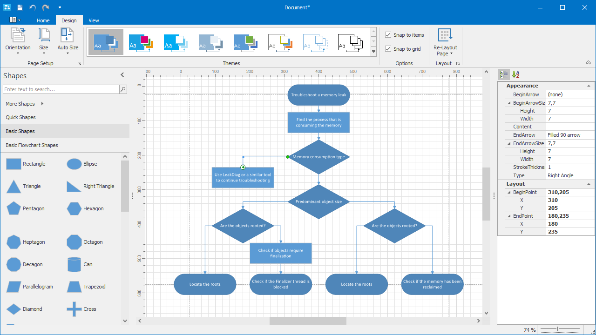Expand the Themes gallery dropdown
This screenshot has width=596, height=335.
(x=373, y=52)
